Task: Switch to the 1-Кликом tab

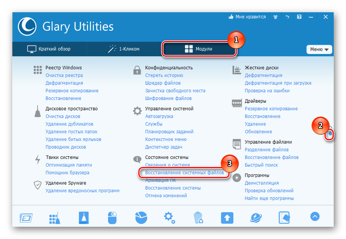Action: click(x=124, y=49)
